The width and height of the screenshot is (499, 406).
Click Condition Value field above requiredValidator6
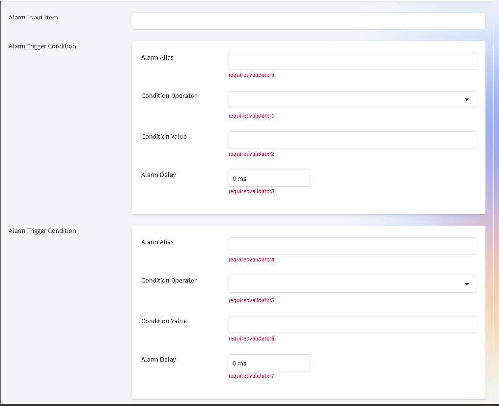tap(352, 325)
